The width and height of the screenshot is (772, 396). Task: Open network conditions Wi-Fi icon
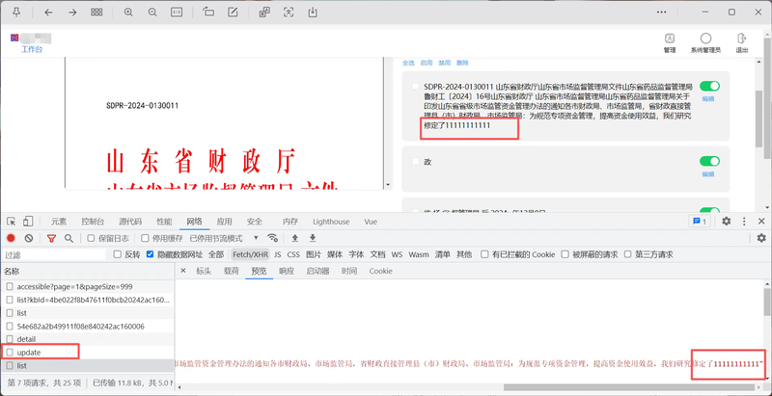click(273, 238)
